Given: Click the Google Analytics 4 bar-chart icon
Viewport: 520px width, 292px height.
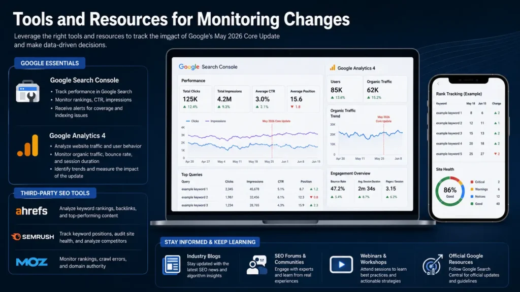Looking at the screenshot, I should (x=28, y=145).
